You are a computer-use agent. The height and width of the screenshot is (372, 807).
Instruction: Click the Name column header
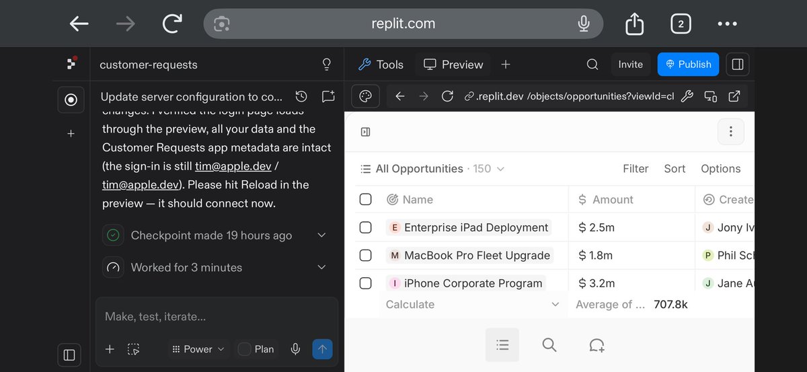[x=410, y=200]
